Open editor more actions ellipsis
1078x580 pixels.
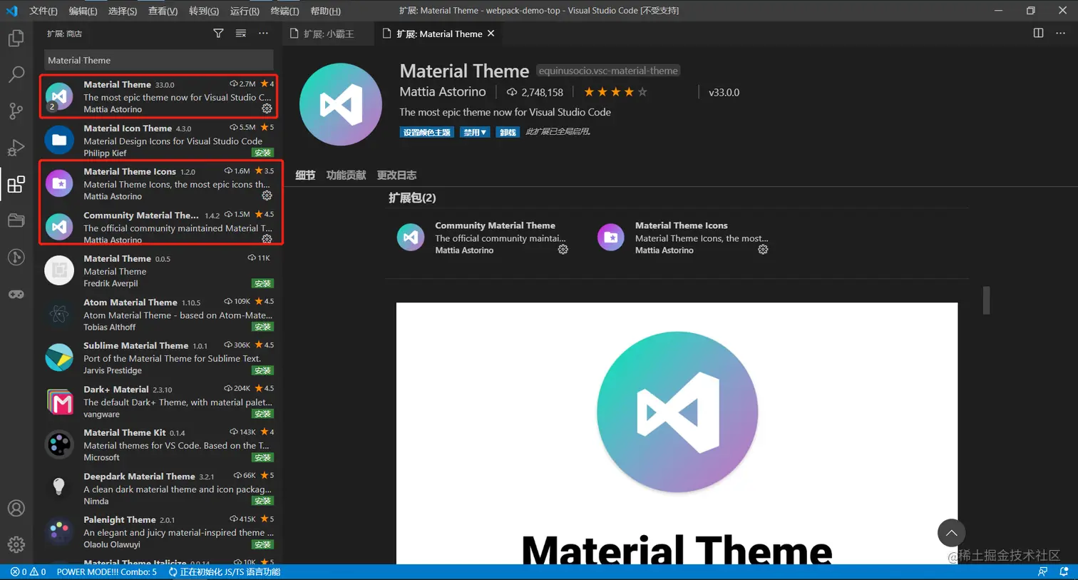[1061, 33]
